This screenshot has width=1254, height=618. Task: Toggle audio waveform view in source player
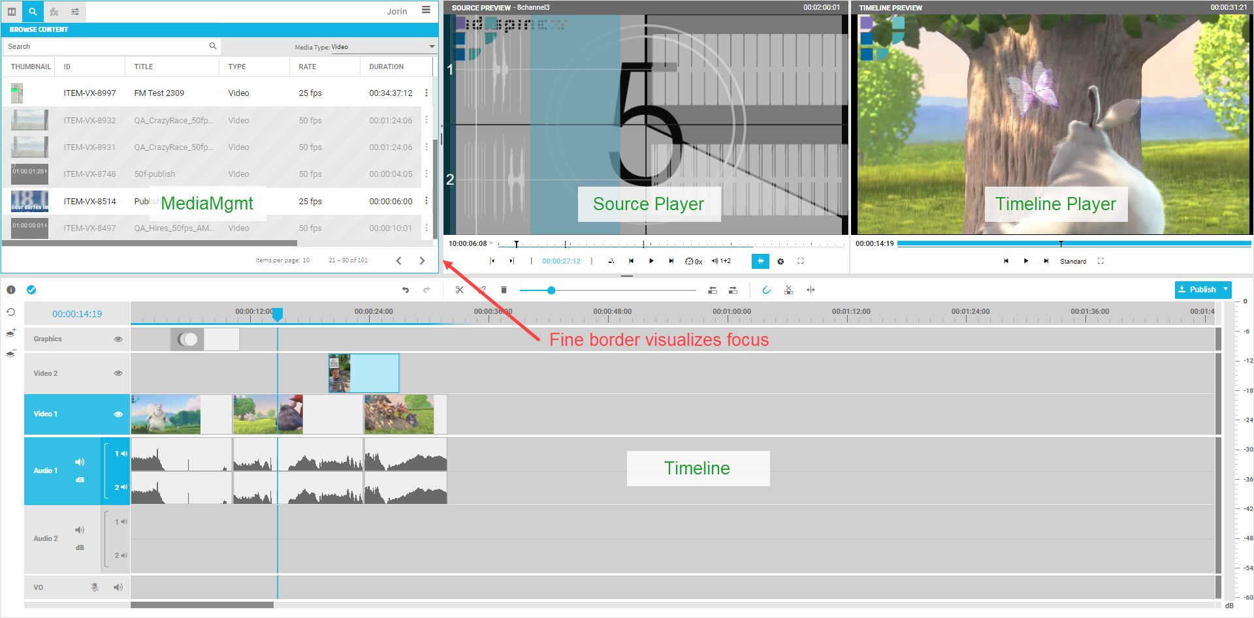click(x=760, y=261)
